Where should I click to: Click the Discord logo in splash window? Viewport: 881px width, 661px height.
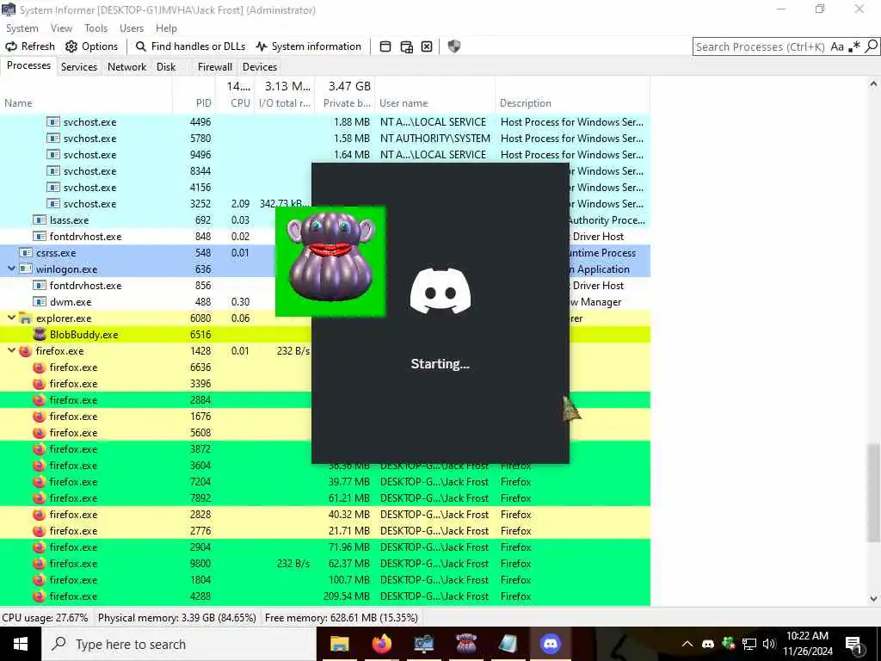pyautogui.click(x=440, y=291)
